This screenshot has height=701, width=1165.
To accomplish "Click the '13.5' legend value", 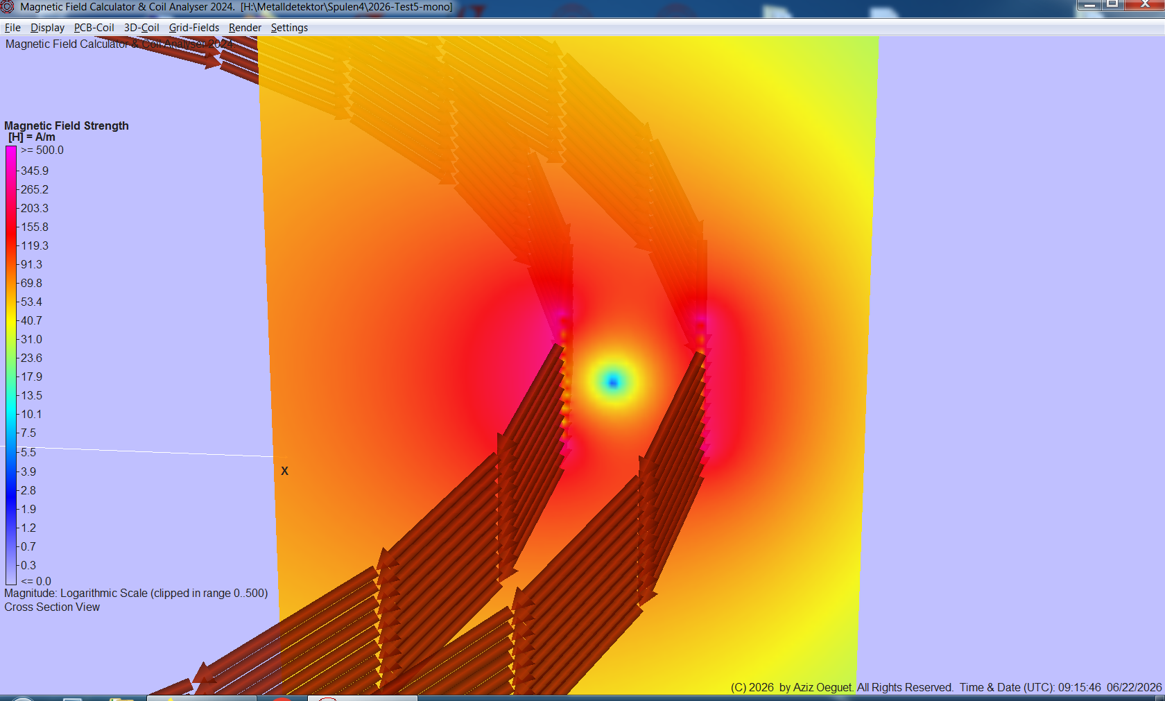I will 31,395.
